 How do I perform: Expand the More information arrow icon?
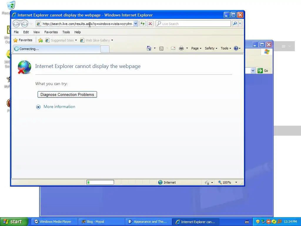(x=39, y=107)
